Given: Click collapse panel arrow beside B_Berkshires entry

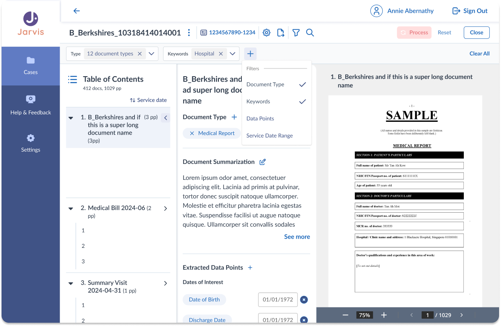Looking at the screenshot, I should pyautogui.click(x=165, y=118).
